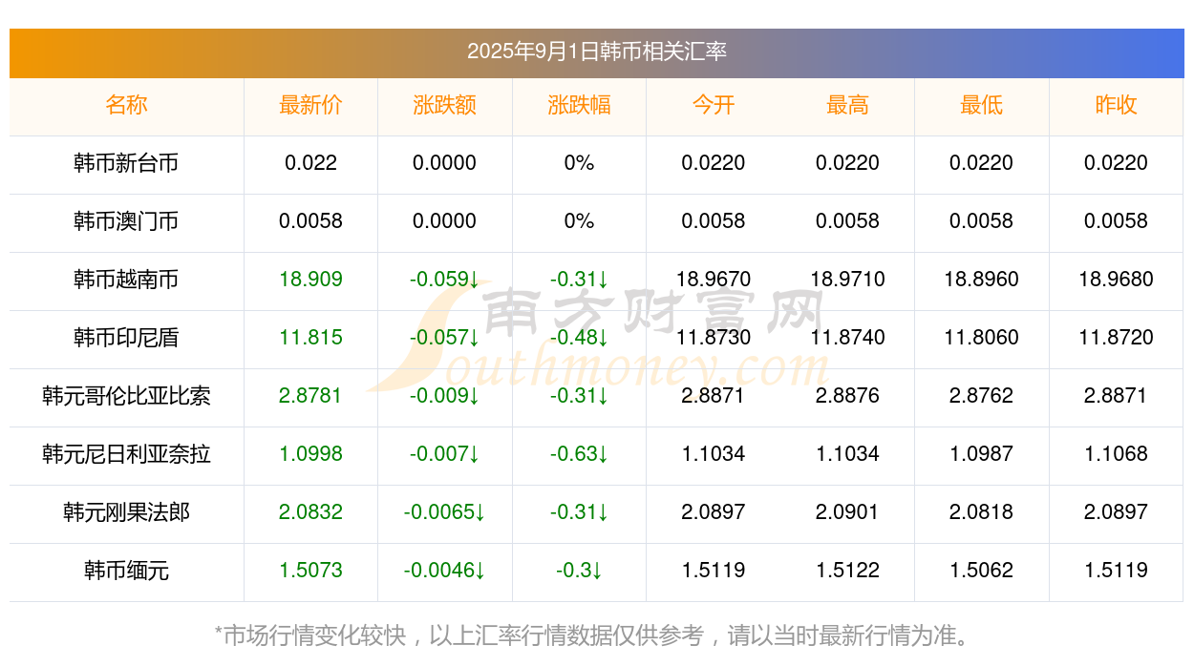Click previous close 1.1068

tap(1116, 454)
